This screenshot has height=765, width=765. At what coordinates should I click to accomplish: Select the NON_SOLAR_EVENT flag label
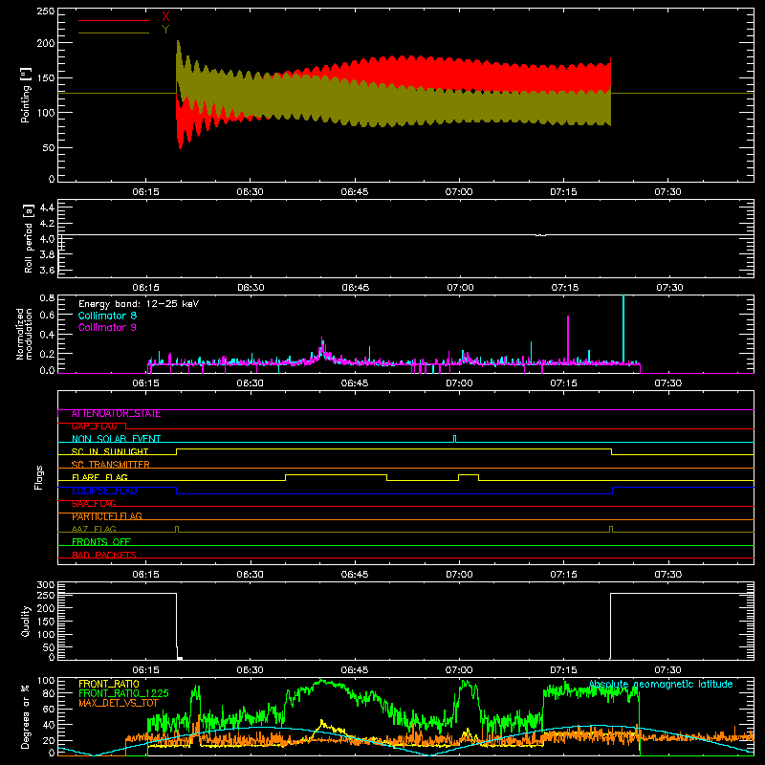point(116,439)
